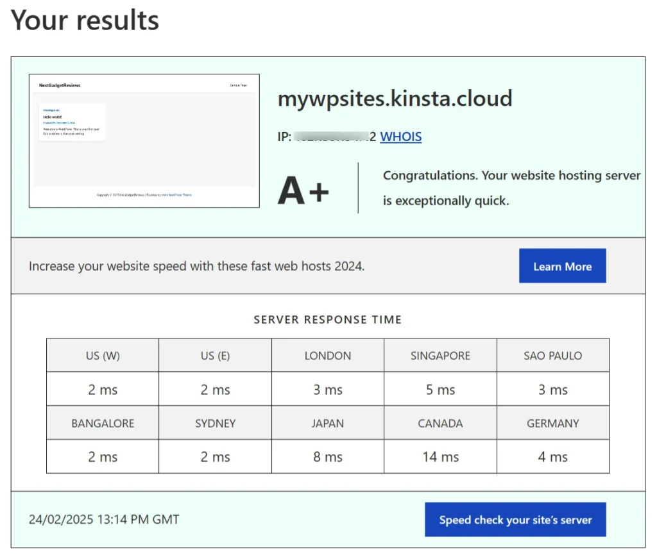Select the SINGAPORE response time header
The height and width of the screenshot is (559, 657).
pyautogui.click(x=440, y=355)
